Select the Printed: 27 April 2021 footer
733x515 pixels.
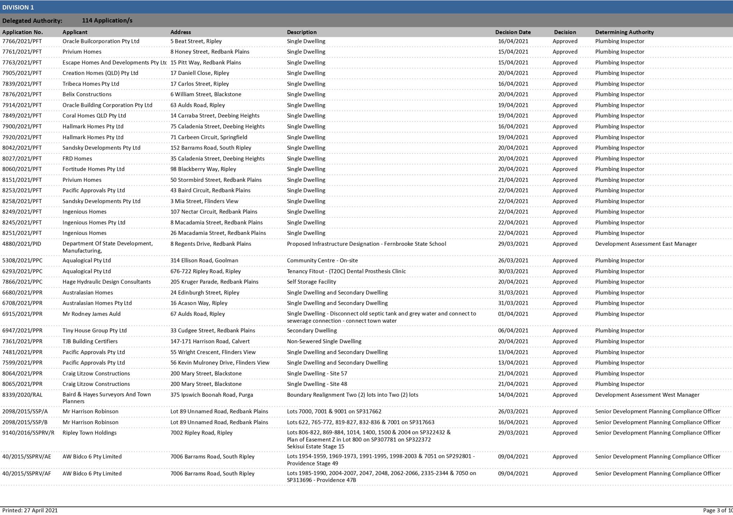coord(29,510)
